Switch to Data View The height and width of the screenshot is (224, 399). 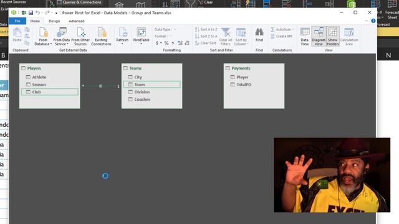305,37
